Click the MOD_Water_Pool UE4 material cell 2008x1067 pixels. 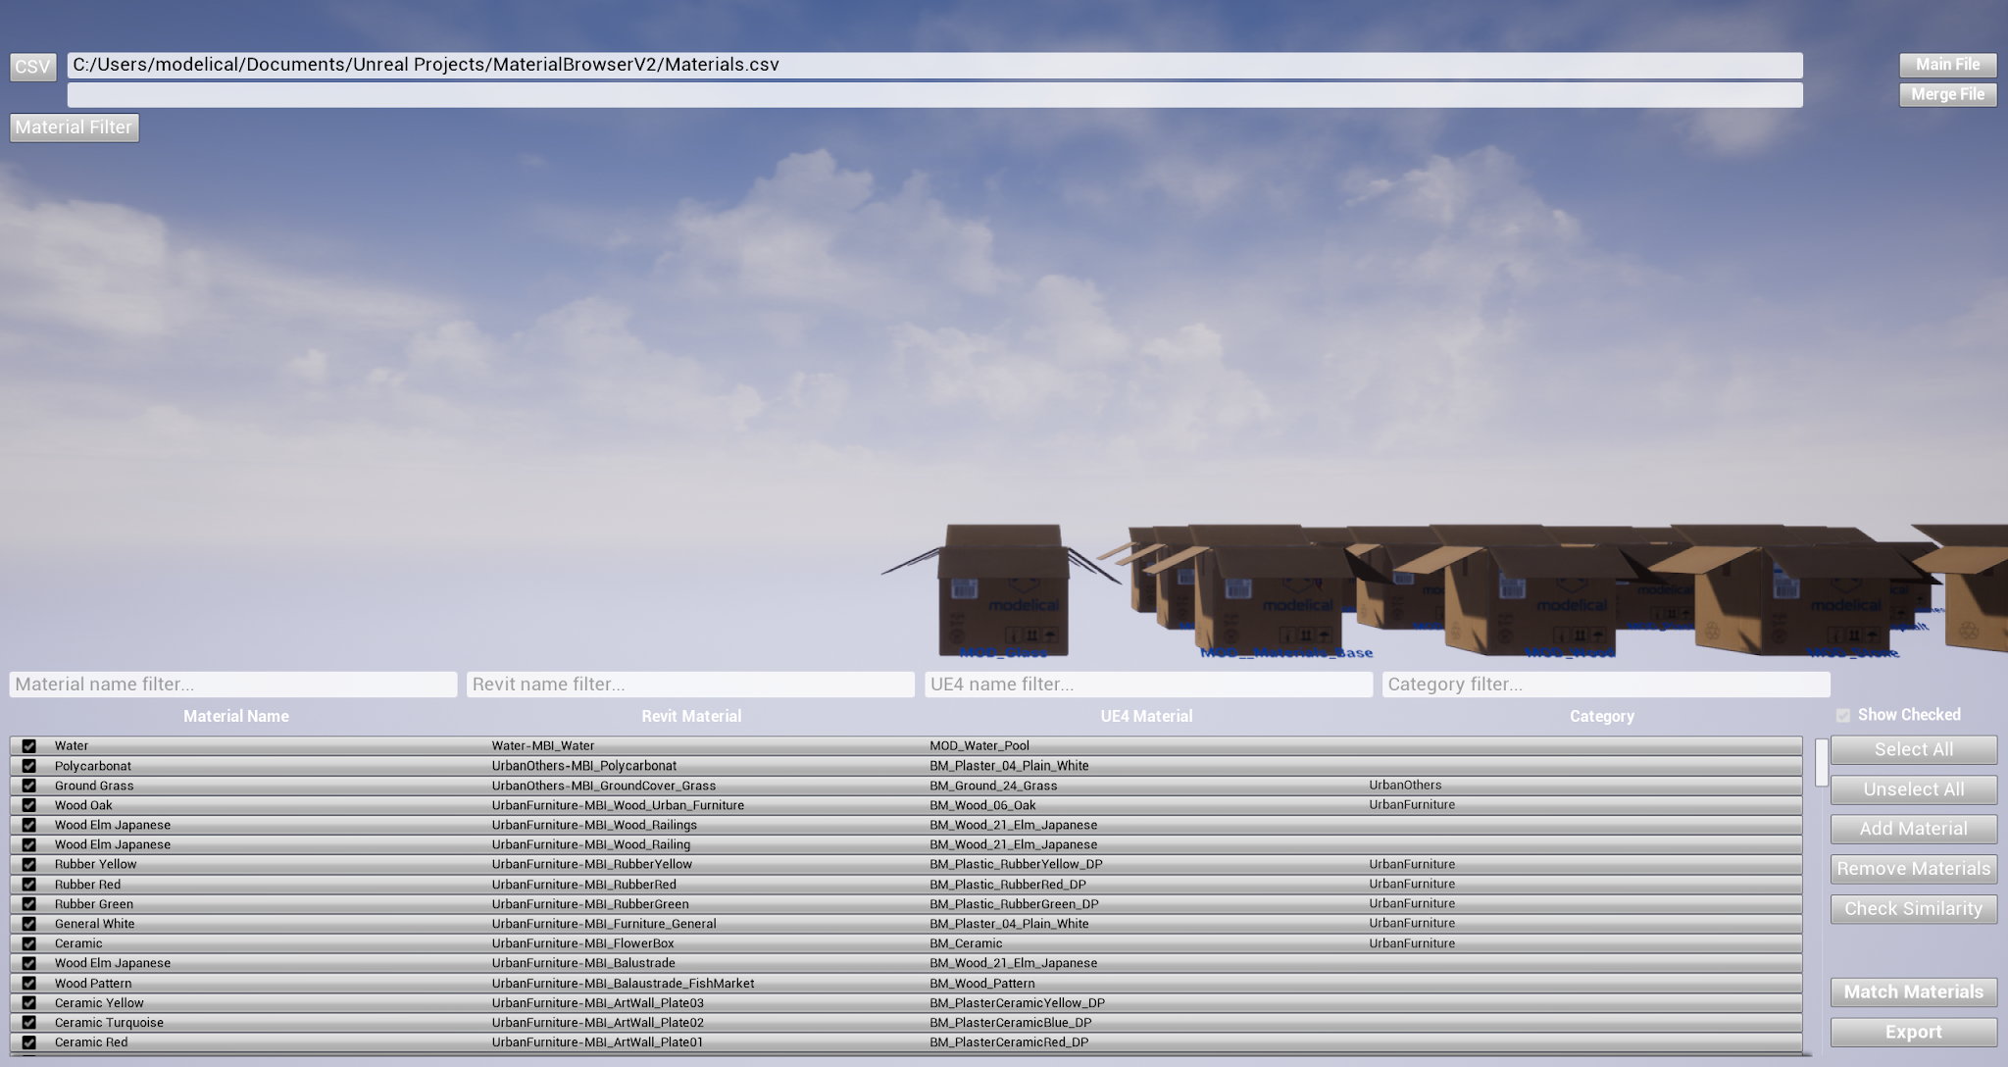pos(979,746)
